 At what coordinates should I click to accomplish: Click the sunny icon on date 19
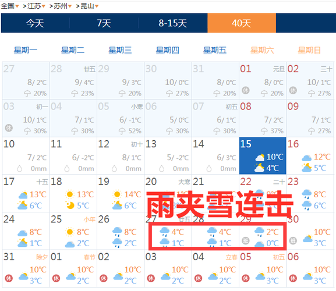click(x=117, y=194)
